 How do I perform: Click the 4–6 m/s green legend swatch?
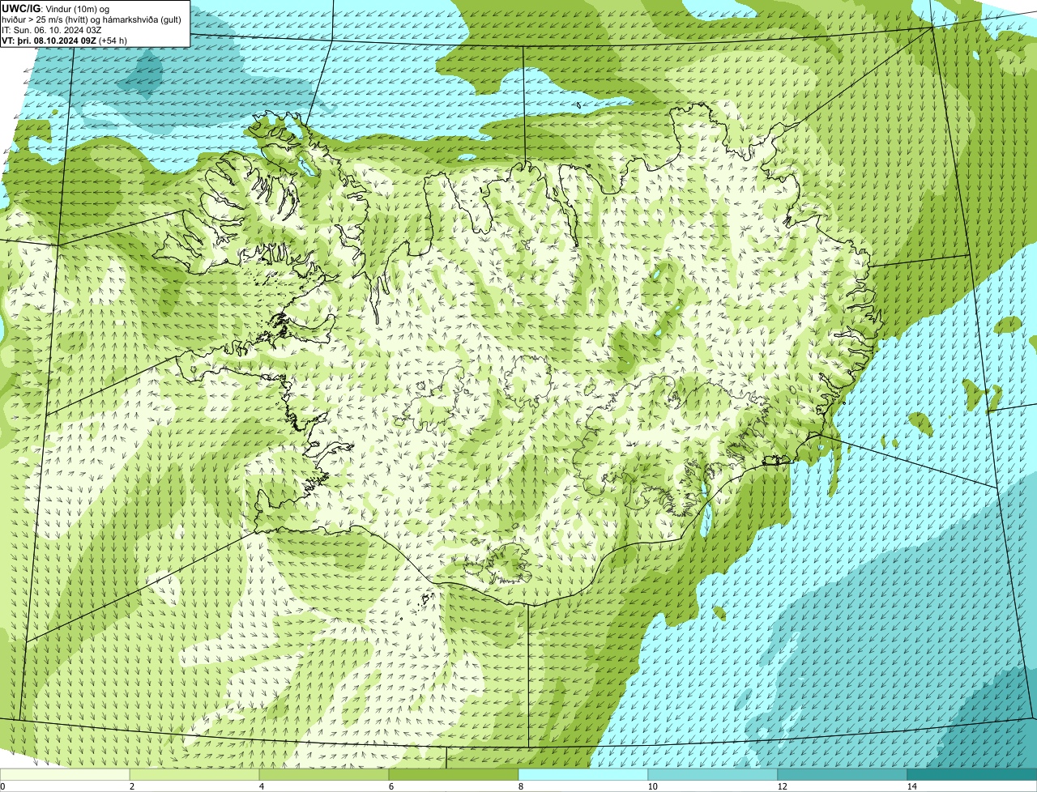coord(324,774)
